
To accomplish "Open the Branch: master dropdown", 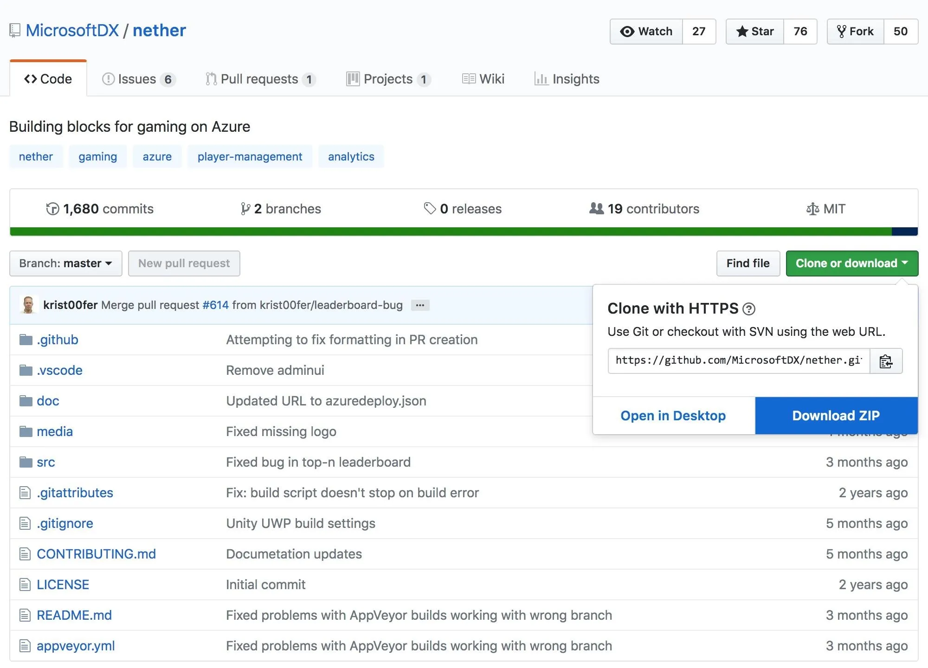I will 66,263.
